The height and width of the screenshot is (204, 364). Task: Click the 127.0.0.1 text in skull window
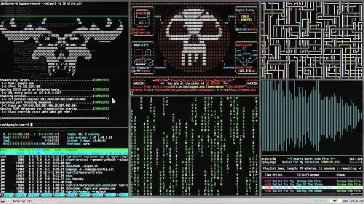click(246, 71)
